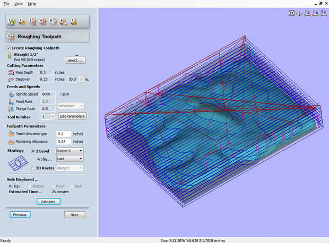The height and width of the screenshot is (243, 329).
Task: Open the Raster X strategy dropdown
Action: 70,151
